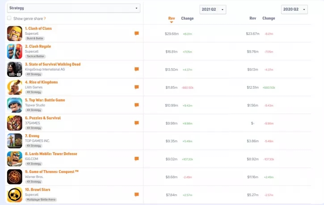Viewport: 324px width, 205px height.
Task: Expand the 2020 Q2 period dropdown
Action: pyautogui.click(x=294, y=10)
